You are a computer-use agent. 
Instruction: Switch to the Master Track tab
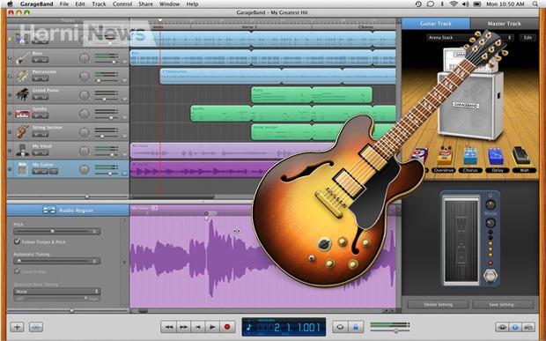tap(504, 24)
